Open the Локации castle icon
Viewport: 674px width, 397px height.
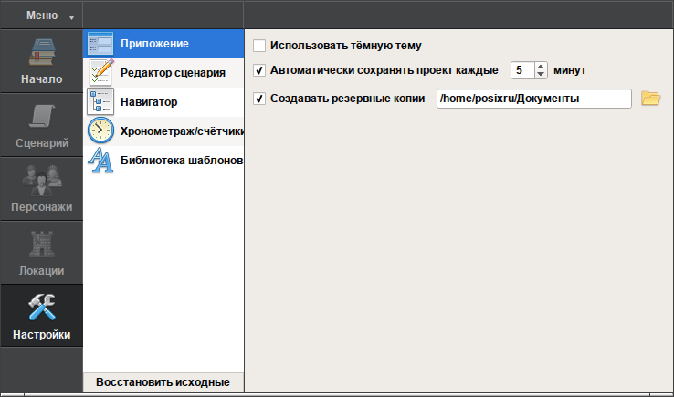pos(42,244)
